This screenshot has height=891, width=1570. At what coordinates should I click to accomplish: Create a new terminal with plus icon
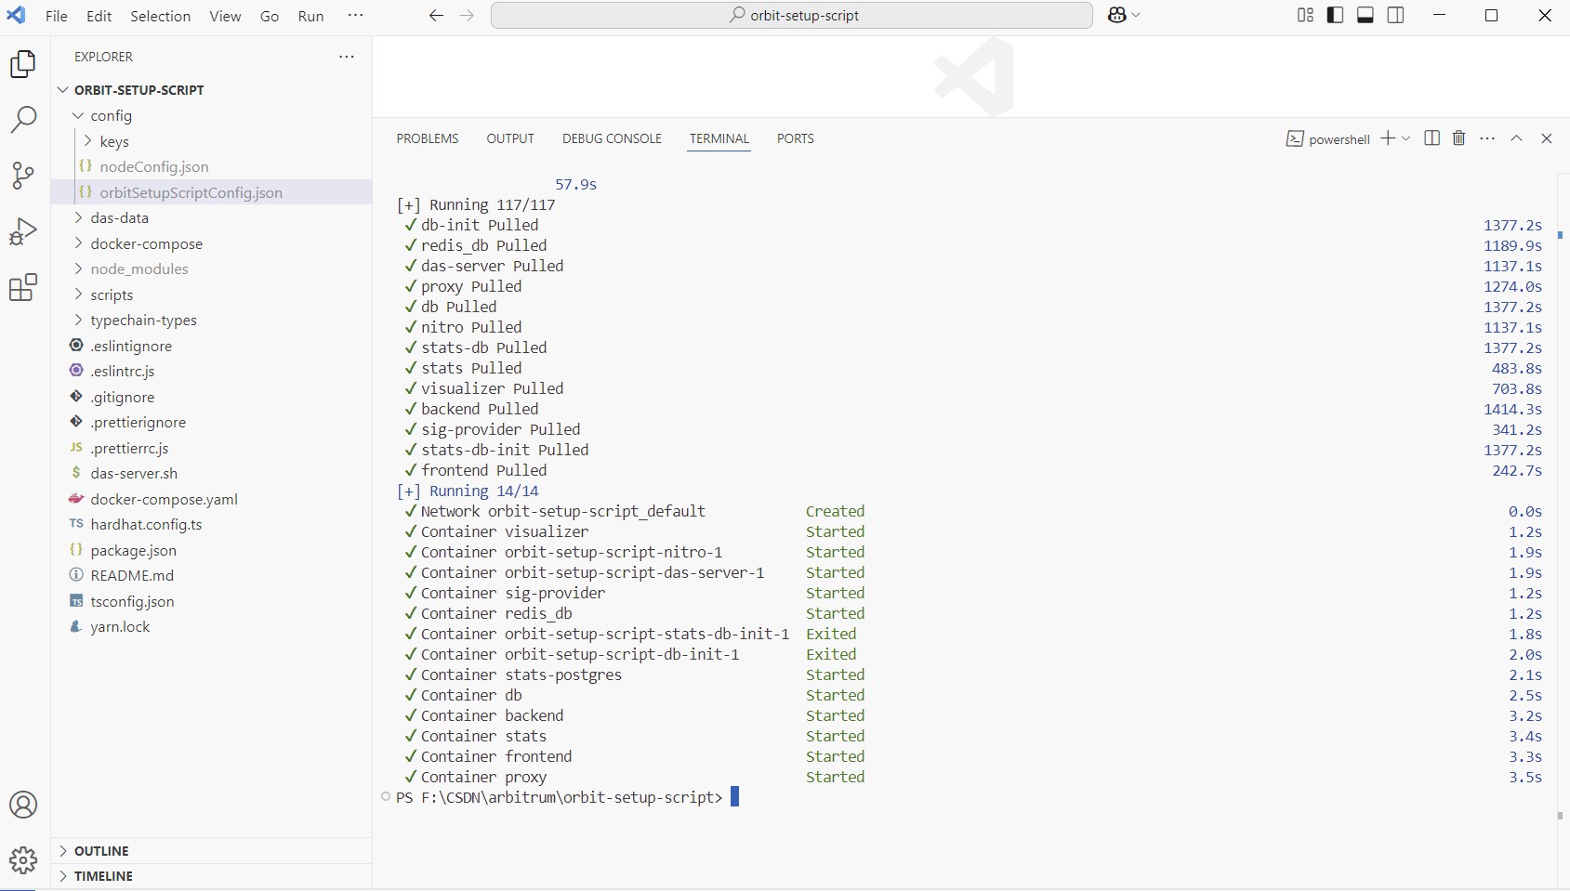[1387, 138]
